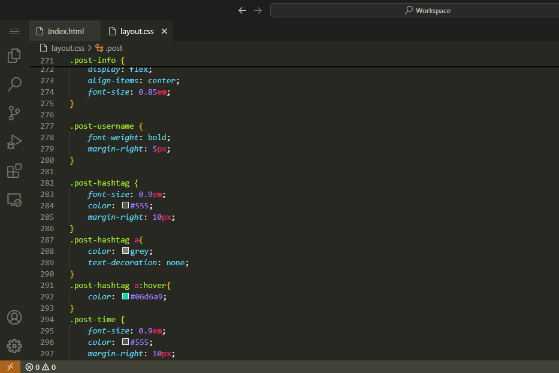Click the Go Forward arrow

point(258,10)
